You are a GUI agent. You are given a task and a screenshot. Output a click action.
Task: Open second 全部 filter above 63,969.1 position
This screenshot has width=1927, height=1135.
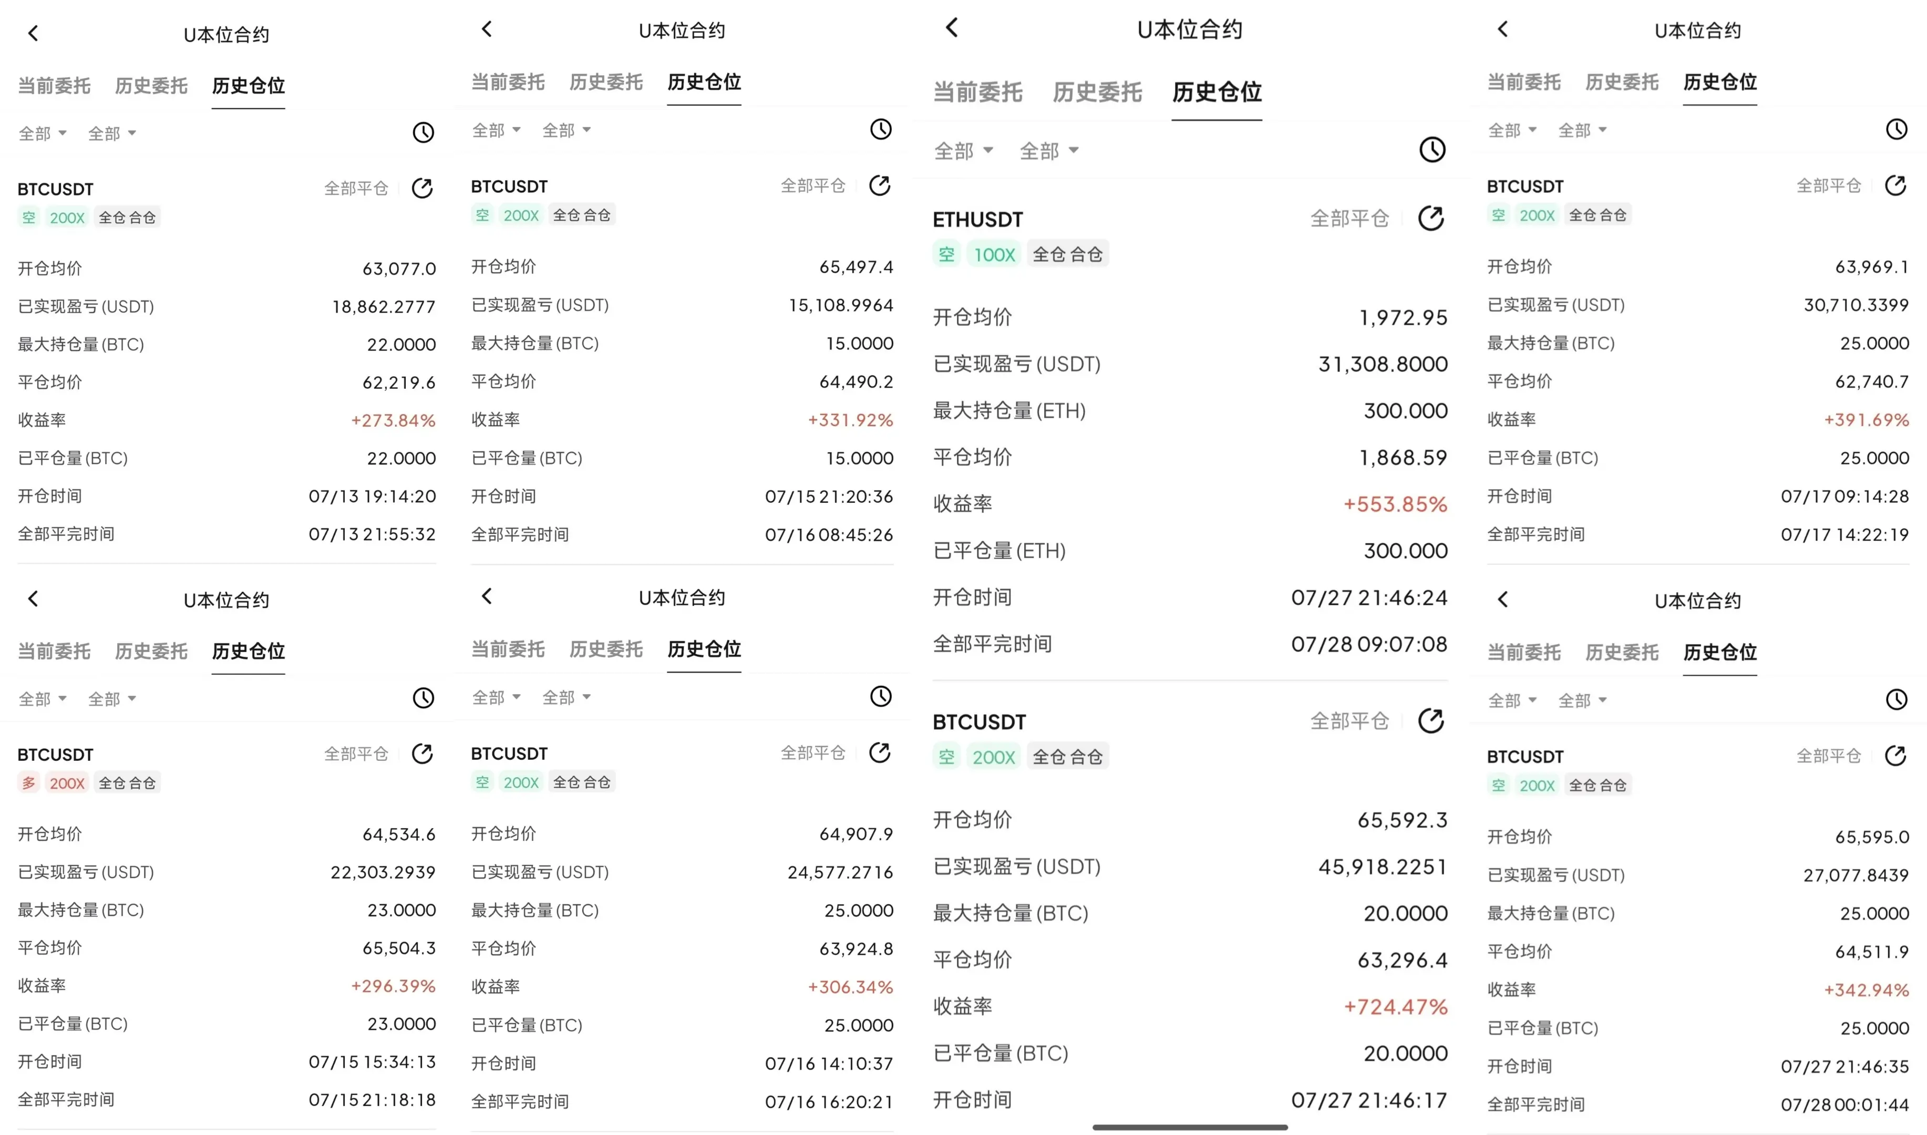click(1582, 131)
